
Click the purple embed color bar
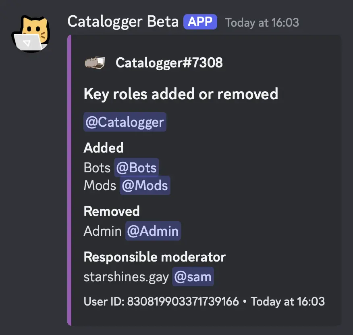click(69, 180)
